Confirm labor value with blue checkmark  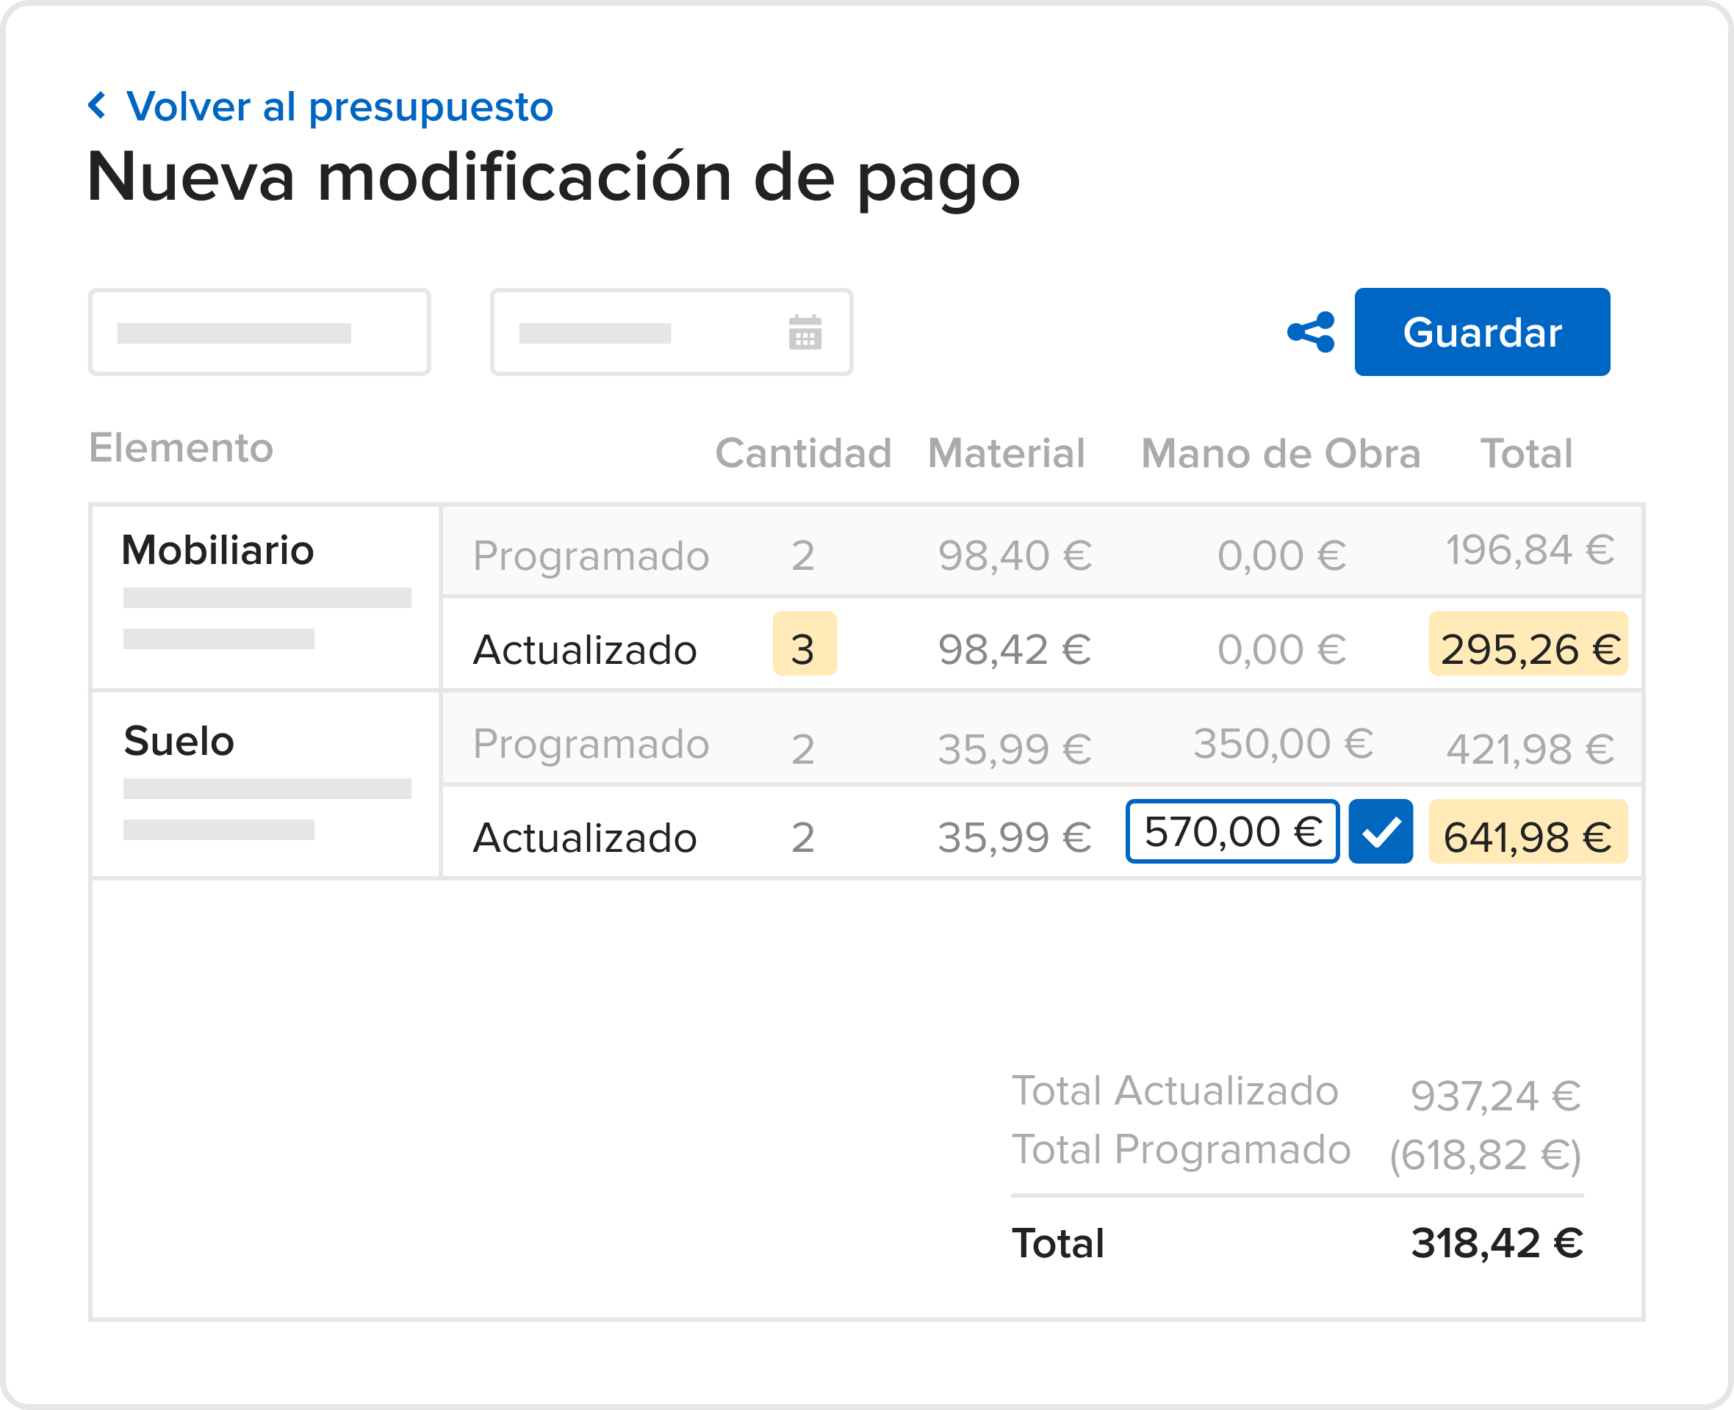[1380, 832]
